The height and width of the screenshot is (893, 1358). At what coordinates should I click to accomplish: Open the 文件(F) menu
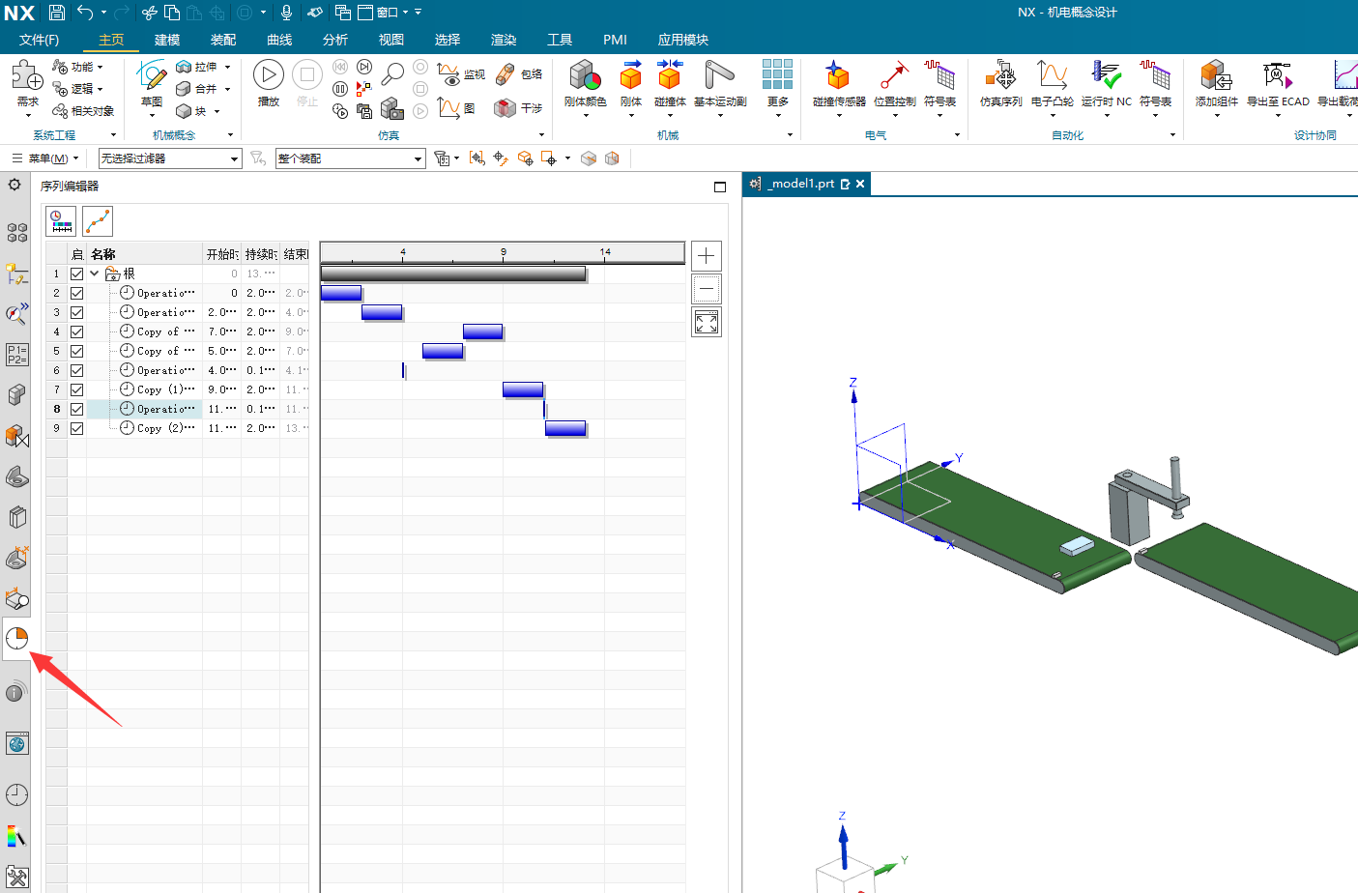(39, 40)
